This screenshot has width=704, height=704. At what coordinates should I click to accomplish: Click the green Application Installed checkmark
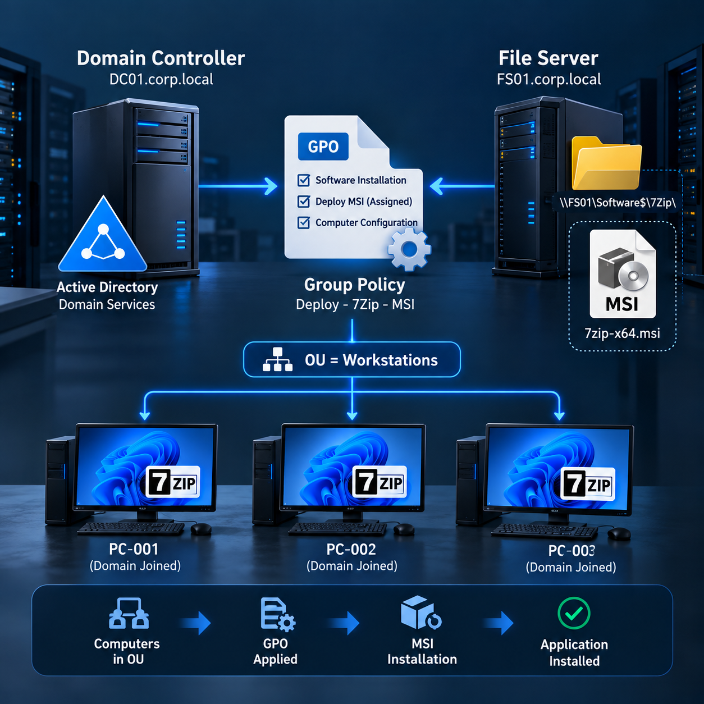(574, 613)
